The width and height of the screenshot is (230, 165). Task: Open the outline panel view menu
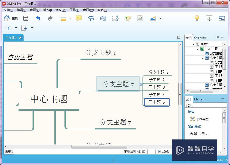tap(217, 37)
